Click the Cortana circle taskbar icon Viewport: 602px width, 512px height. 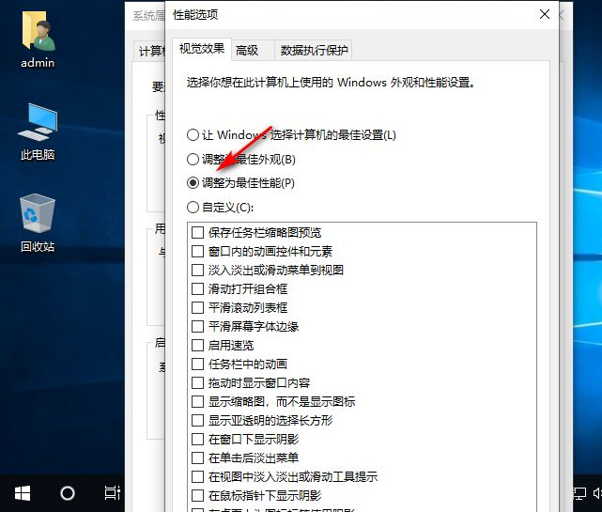[x=68, y=493]
